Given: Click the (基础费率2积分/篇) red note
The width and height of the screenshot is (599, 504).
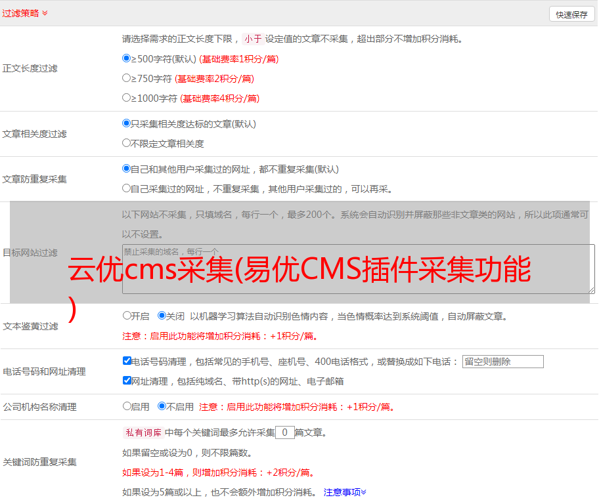Looking at the screenshot, I should coord(214,79).
